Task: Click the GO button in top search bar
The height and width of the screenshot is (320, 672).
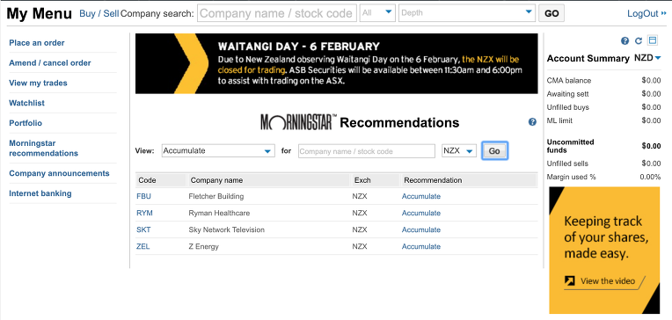Action: [x=551, y=13]
